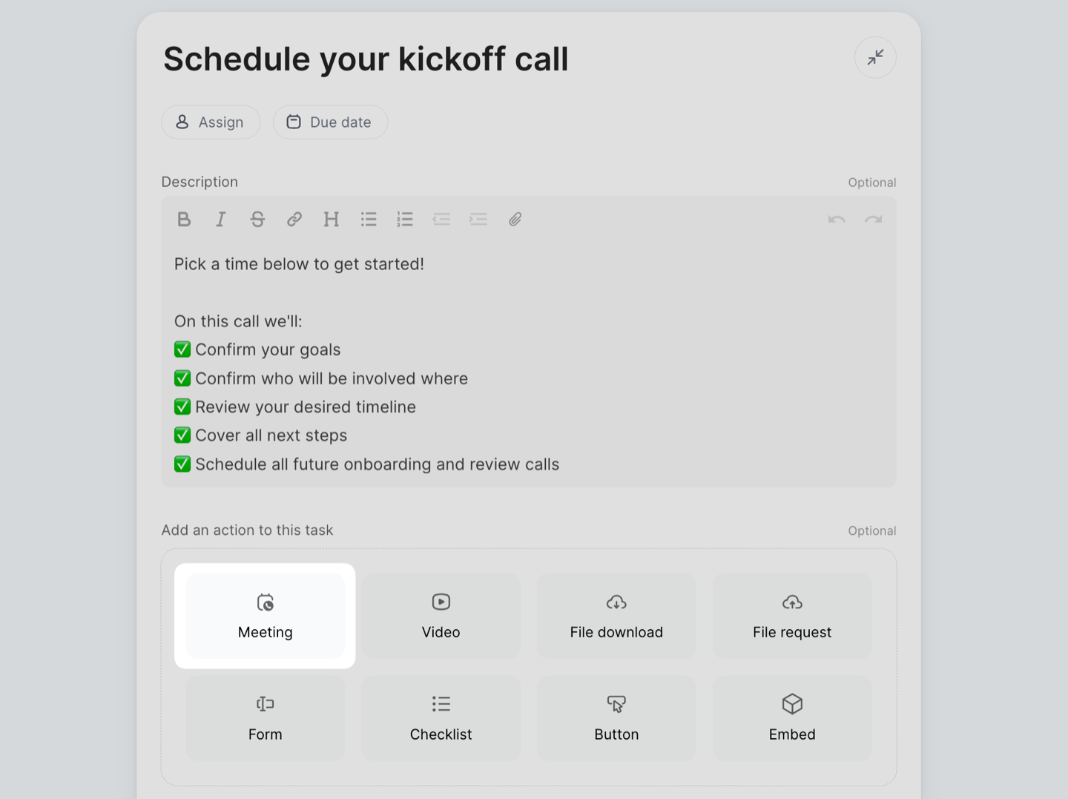
Task: Indent the current list item
Action: click(478, 219)
